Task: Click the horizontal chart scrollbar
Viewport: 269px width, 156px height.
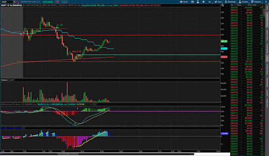Action: click(x=97, y=154)
